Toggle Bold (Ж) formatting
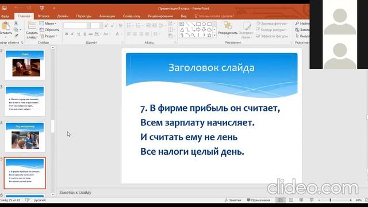Image resolution: width=368 pixels, height=207 pixels. [x=67, y=34]
